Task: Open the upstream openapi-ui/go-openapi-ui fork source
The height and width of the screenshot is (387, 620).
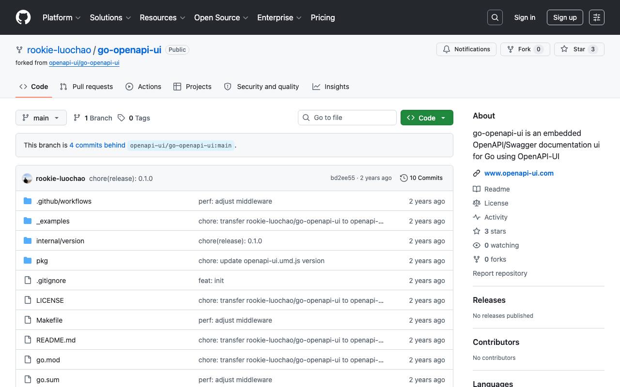Action: [x=84, y=63]
